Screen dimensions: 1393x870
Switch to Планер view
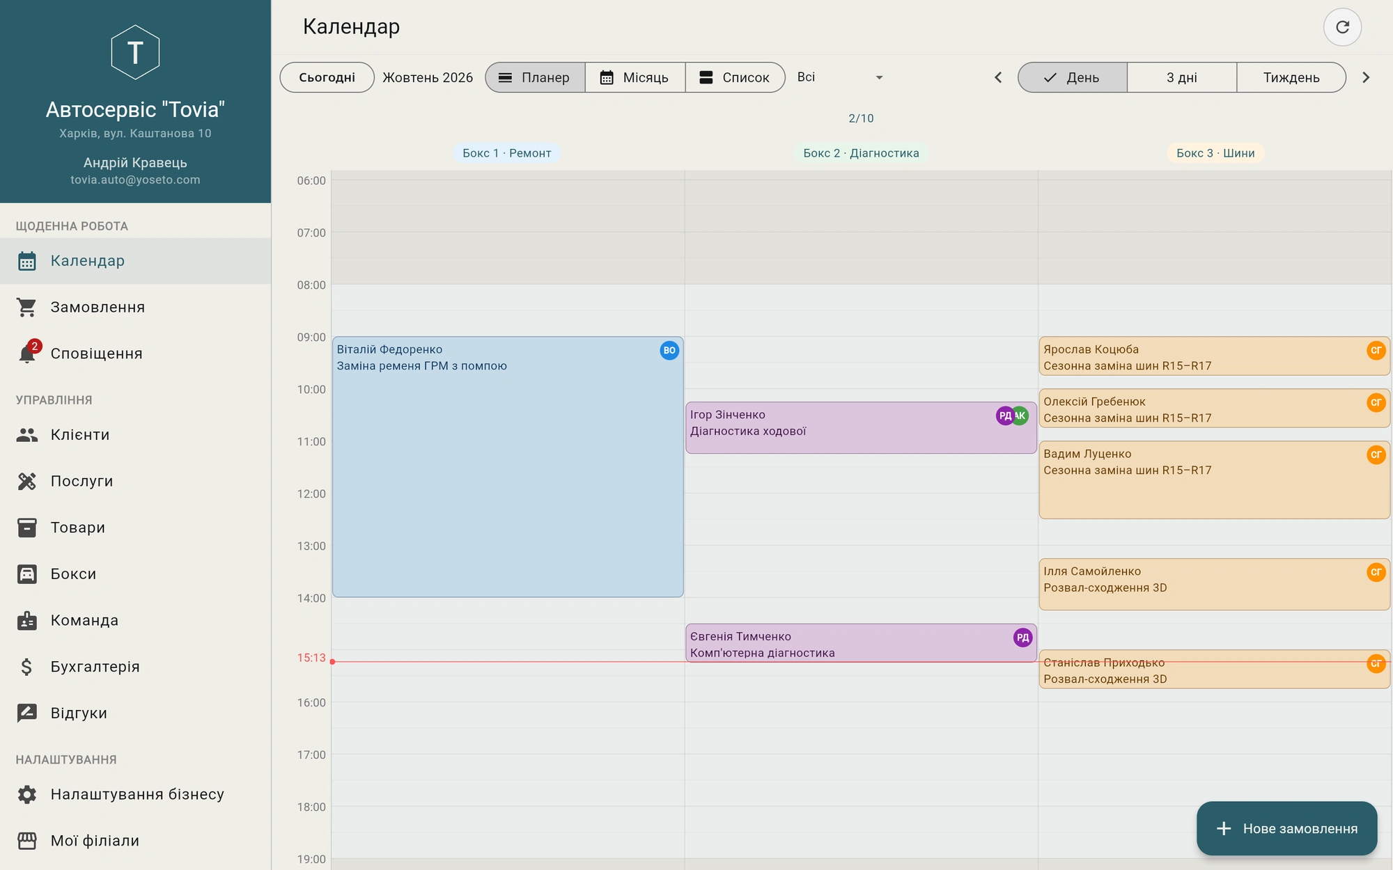(535, 77)
